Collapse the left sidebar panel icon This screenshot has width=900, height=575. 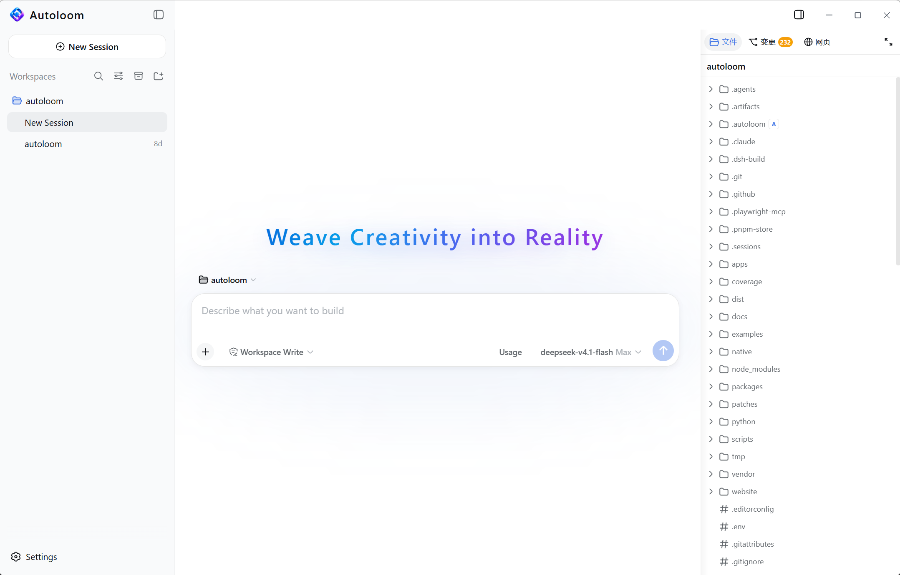point(159,15)
